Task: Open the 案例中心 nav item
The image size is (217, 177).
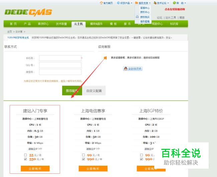Action: (43, 24)
